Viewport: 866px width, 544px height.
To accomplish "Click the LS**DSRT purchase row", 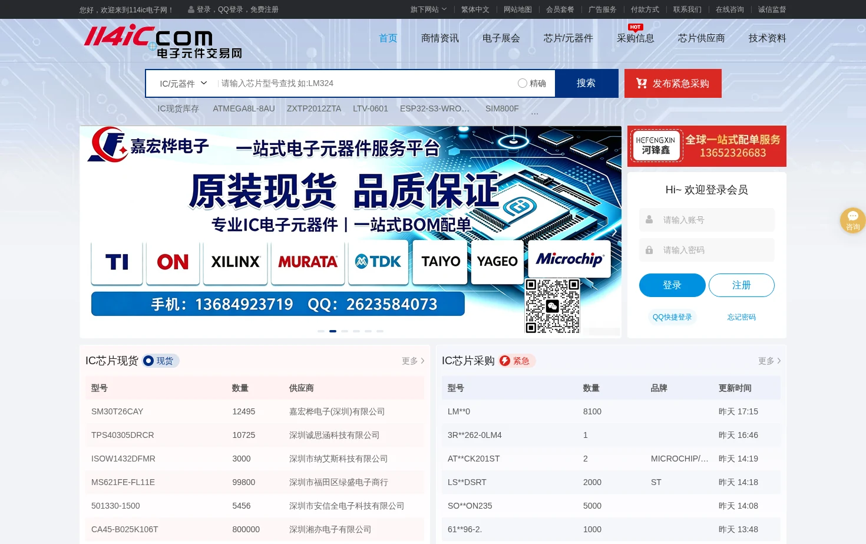I will [x=611, y=482].
